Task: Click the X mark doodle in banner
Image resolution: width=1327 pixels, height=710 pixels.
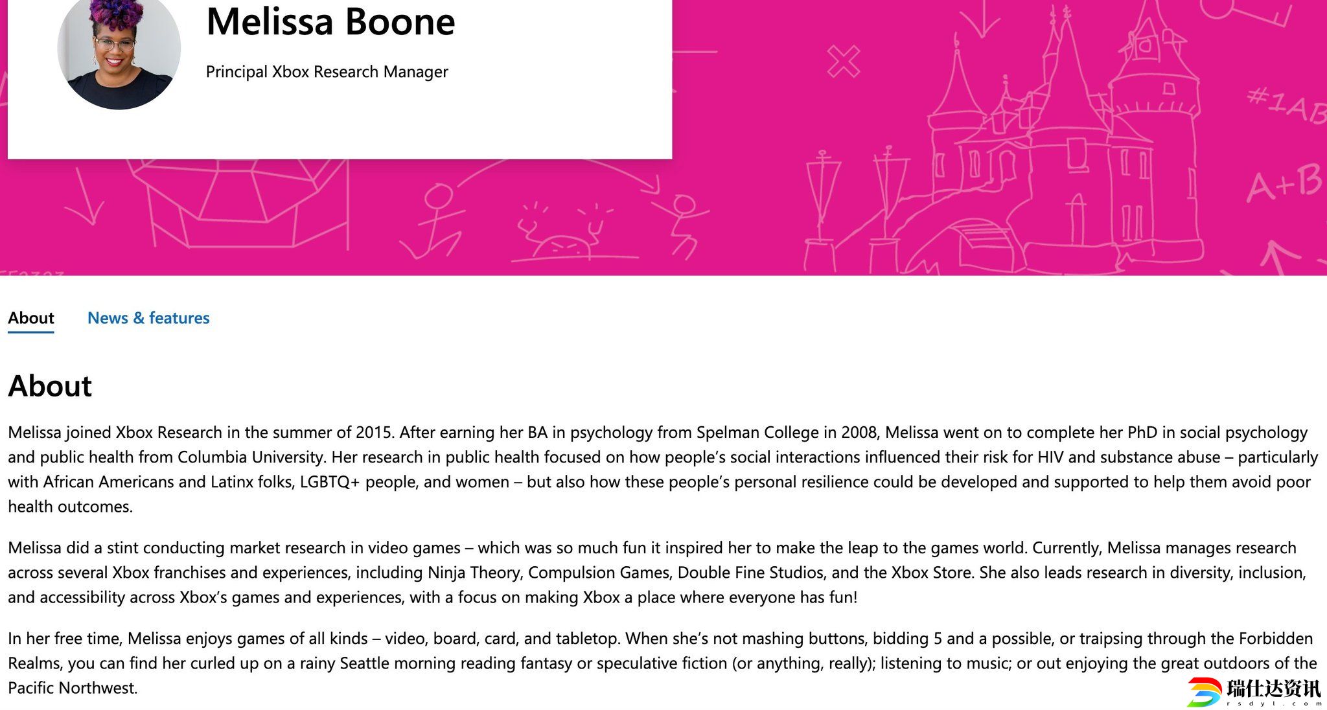Action: pyautogui.click(x=844, y=62)
